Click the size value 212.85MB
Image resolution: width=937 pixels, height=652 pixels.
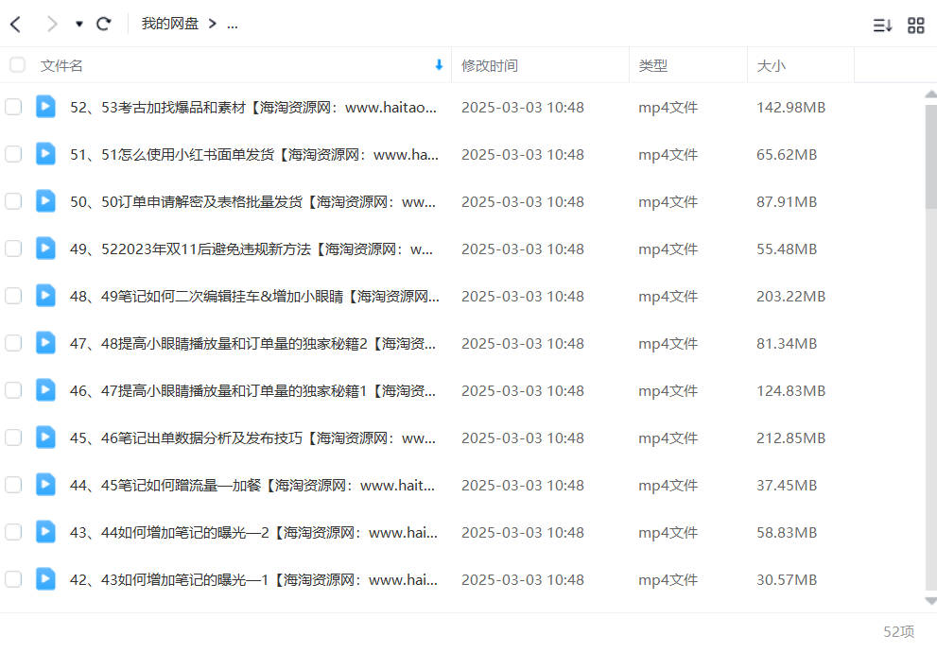tap(790, 438)
